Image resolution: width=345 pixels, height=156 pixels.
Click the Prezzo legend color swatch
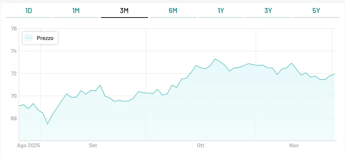pos(29,38)
